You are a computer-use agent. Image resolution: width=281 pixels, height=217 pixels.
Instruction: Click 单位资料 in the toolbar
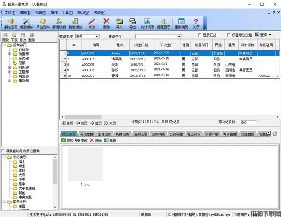point(43,23)
